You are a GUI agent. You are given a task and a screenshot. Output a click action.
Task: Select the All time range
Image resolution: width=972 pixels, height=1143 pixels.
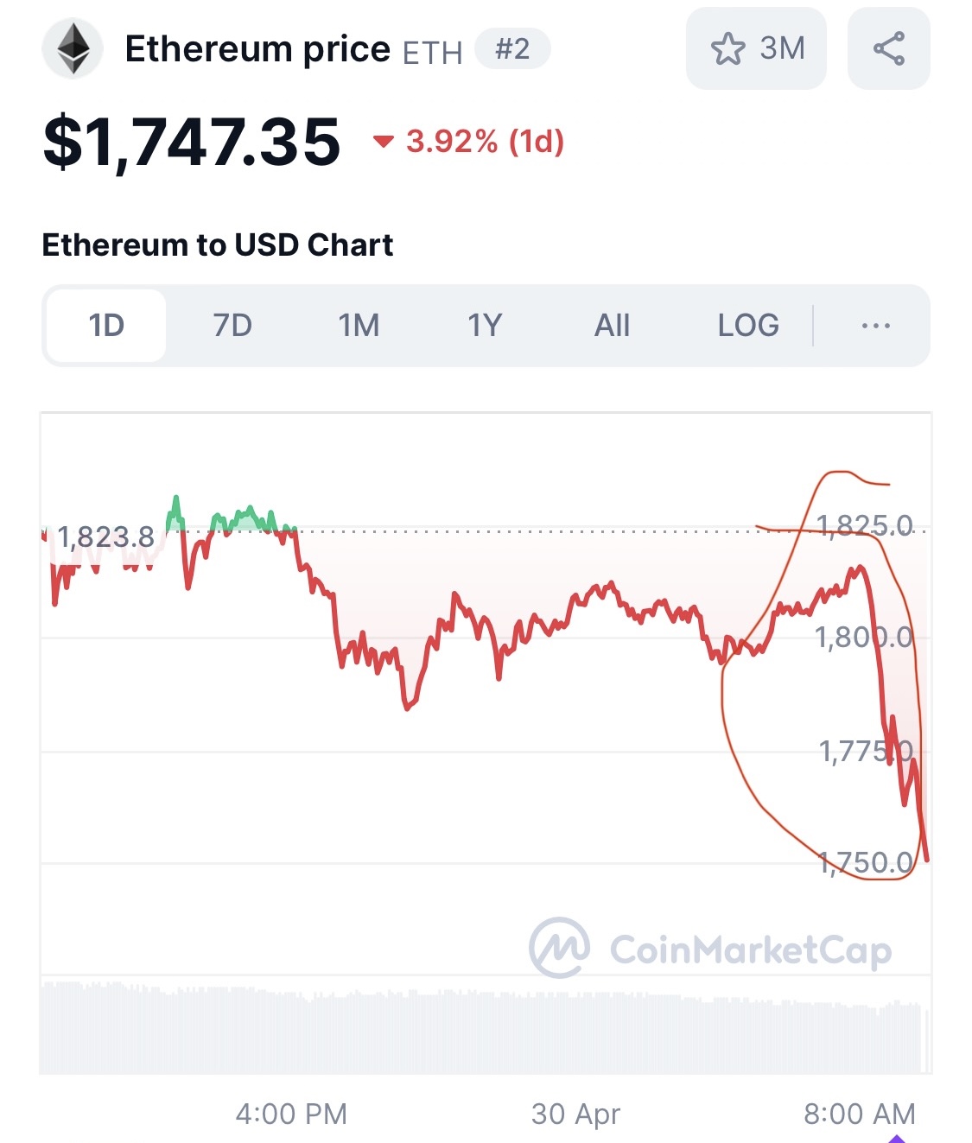point(612,326)
